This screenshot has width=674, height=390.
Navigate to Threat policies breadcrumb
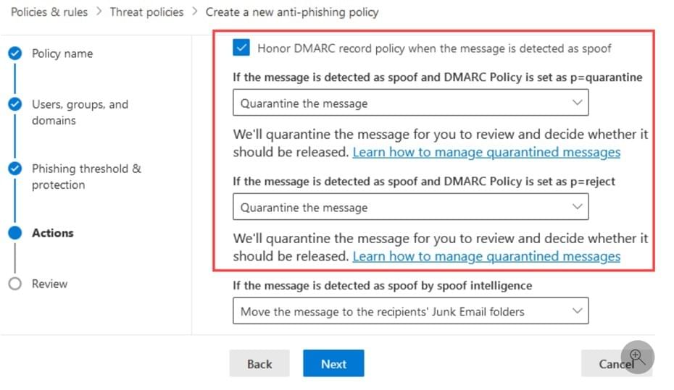coord(146,12)
